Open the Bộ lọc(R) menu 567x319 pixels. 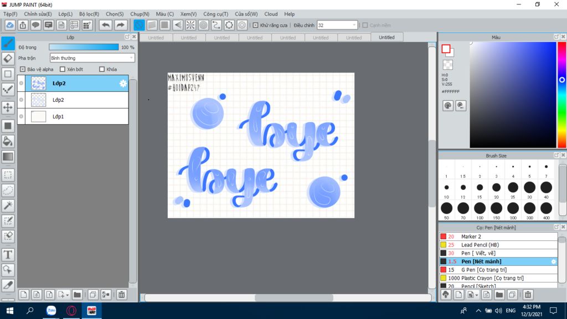pos(89,14)
